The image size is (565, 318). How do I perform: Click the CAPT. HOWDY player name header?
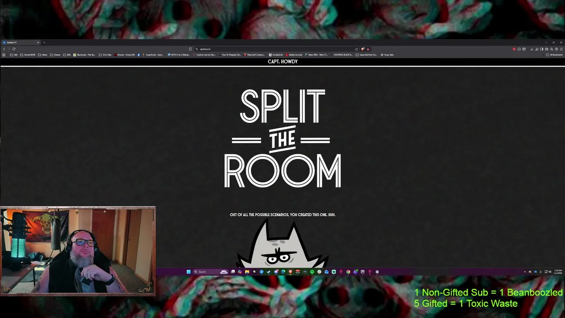[282, 61]
